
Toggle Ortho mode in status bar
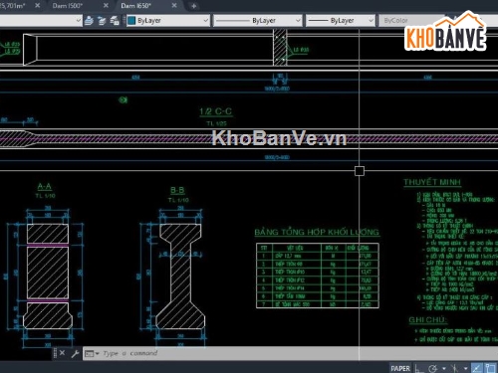pyautogui.click(x=419, y=368)
